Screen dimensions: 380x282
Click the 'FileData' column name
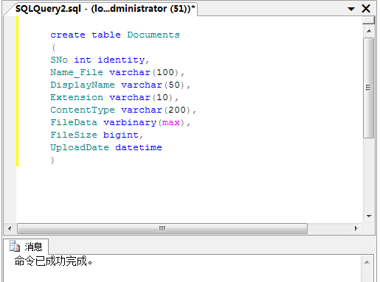74,122
